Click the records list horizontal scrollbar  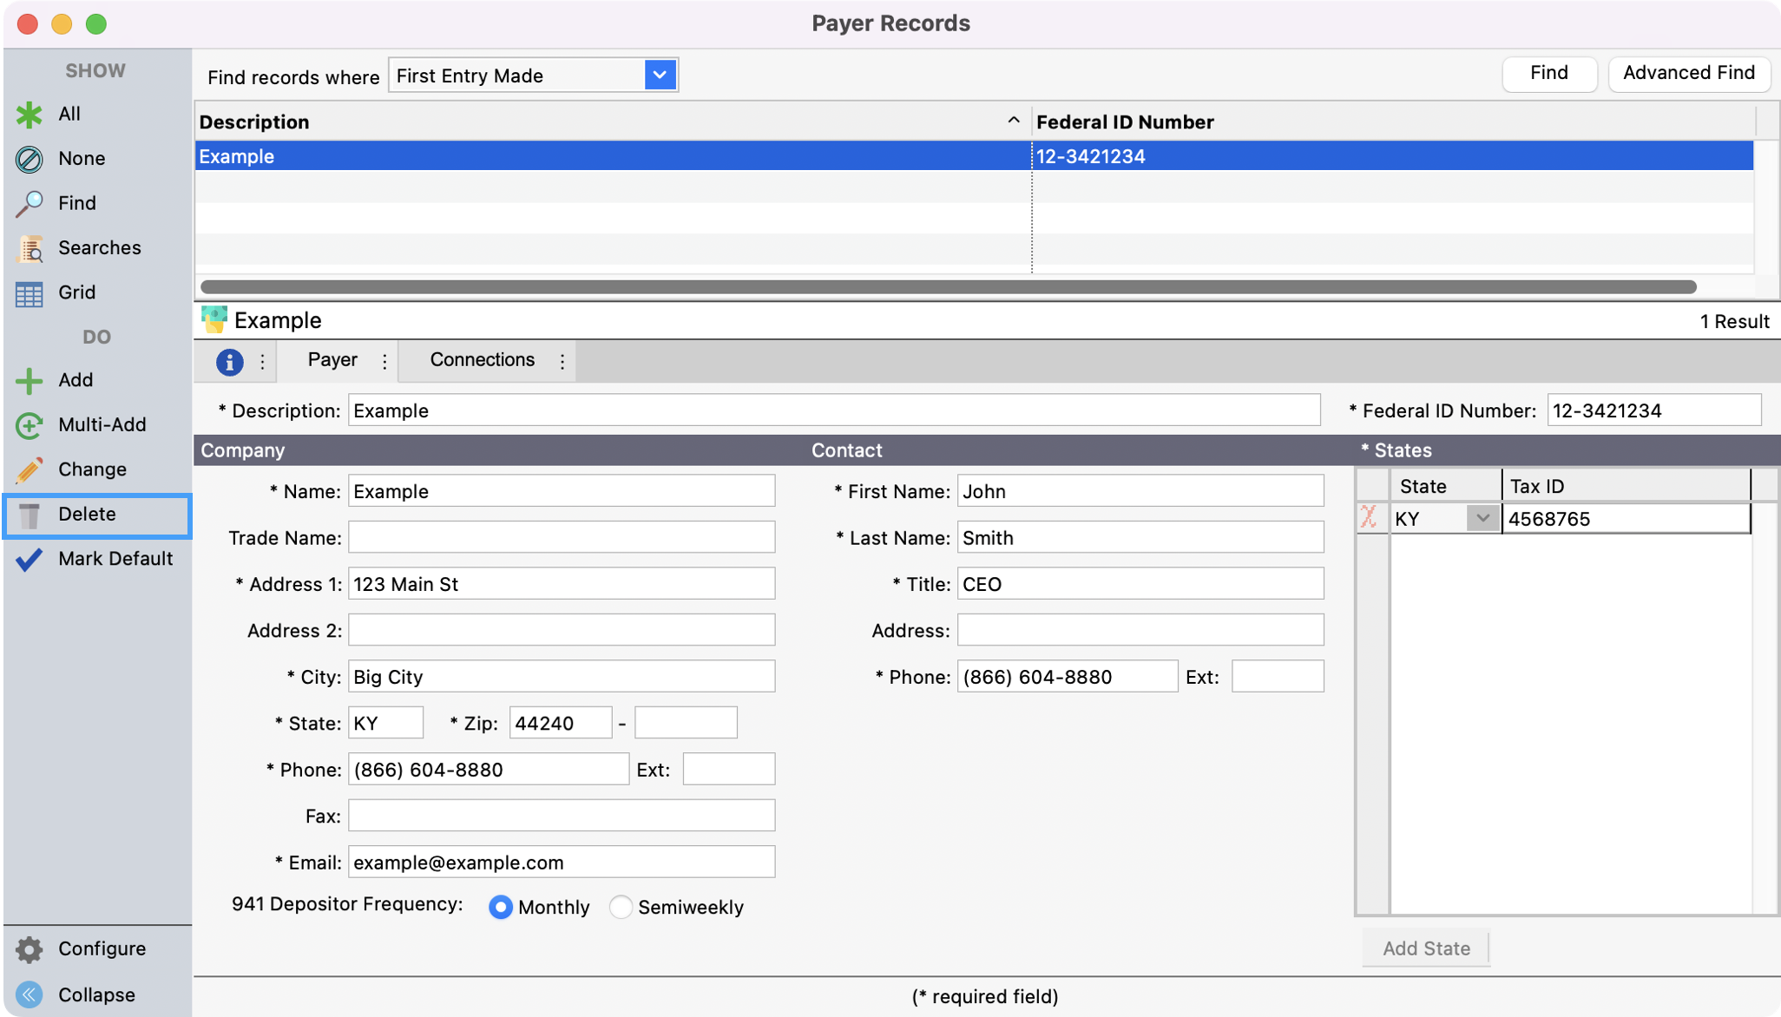click(x=948, y=286)
